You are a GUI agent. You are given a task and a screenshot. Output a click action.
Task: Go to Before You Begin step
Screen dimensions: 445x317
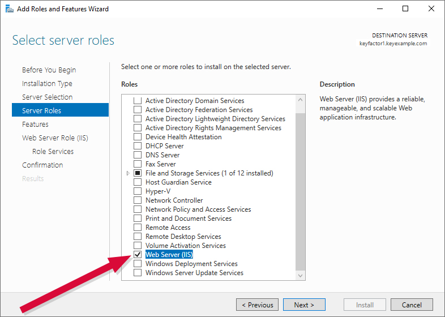(x=49, y=70)
